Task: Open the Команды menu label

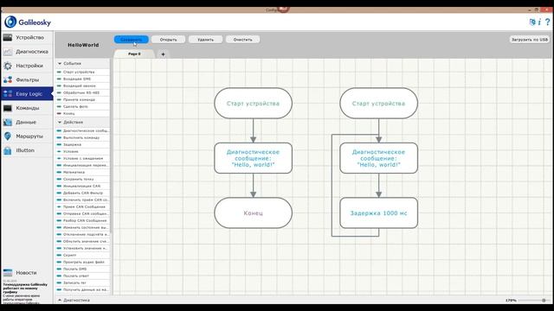Action: [x=28, y=108]
